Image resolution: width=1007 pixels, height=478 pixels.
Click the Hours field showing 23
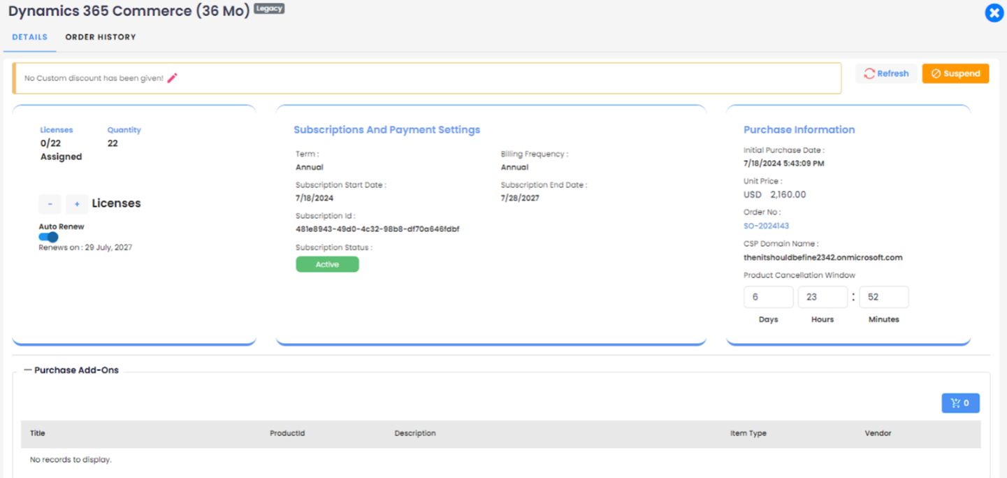(x=823, y=297)
